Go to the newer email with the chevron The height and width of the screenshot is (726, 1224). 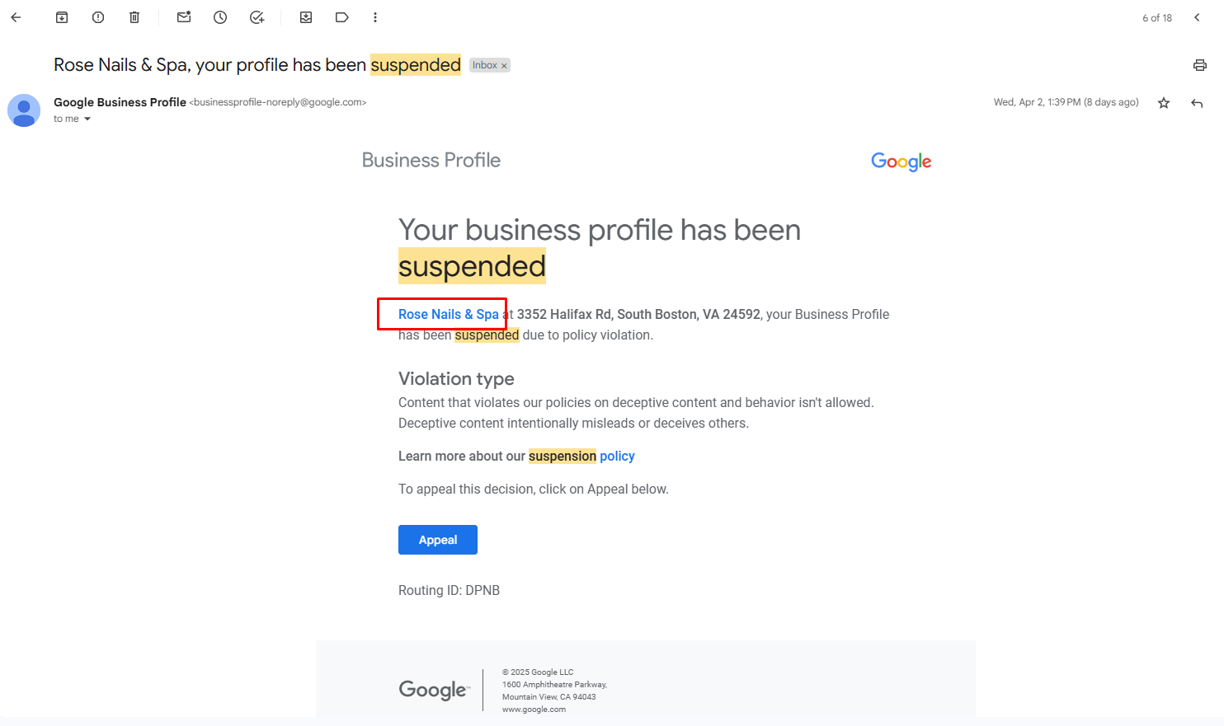coord(1197,17)
